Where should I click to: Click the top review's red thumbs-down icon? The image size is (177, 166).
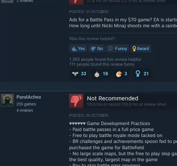coord(76,2)
